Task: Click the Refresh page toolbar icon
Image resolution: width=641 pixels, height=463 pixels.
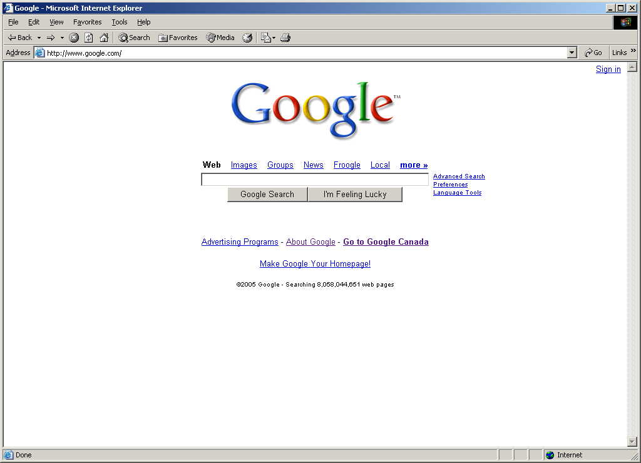Action: [x=89, y=38]
